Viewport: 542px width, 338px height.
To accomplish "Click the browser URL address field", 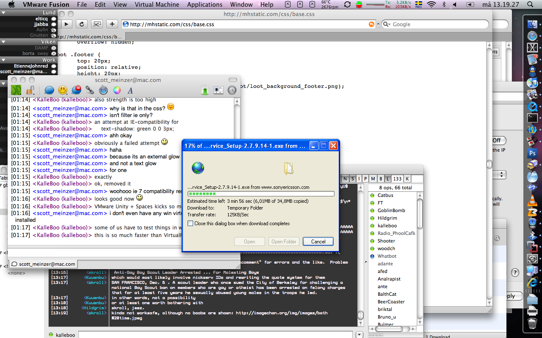I will (x=249, y=25).
